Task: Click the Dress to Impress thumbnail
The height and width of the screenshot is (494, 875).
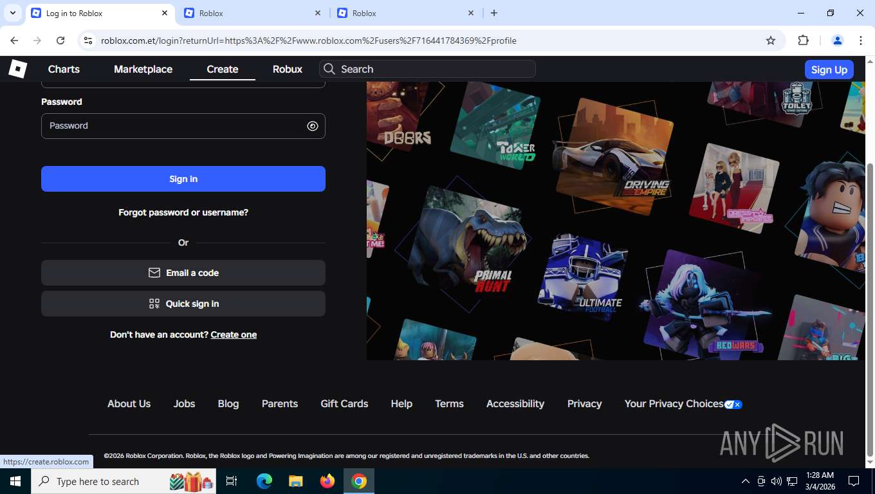Action: pos(733,188)
